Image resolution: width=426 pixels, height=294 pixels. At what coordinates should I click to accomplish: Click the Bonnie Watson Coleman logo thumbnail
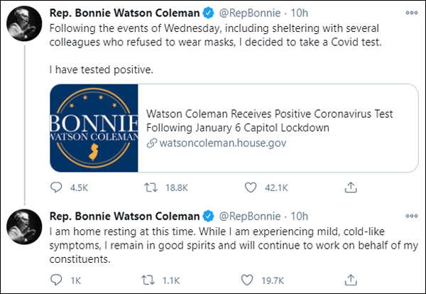(x=94, y=128)
